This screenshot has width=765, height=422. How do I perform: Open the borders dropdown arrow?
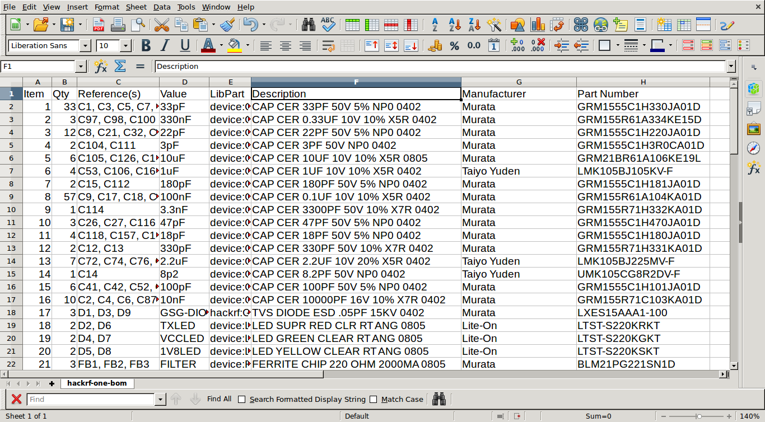coord(617,46)
